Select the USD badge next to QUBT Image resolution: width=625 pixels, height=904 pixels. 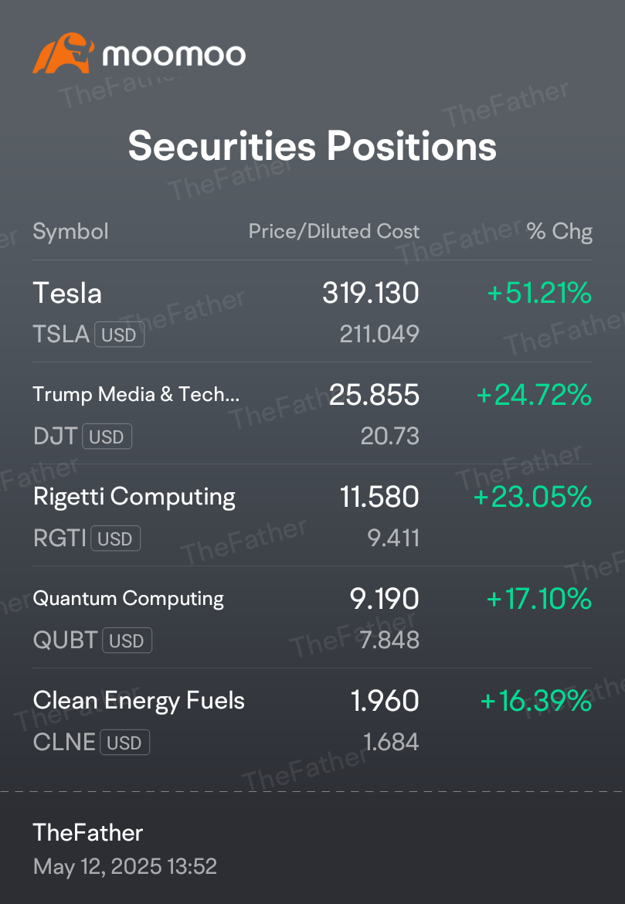point(127,641)
